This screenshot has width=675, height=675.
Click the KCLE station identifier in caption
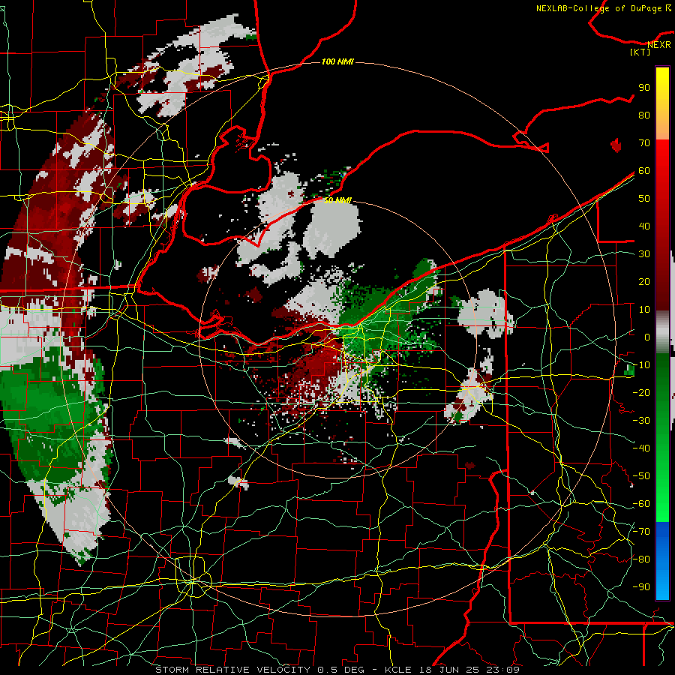[x=398, y=670]
